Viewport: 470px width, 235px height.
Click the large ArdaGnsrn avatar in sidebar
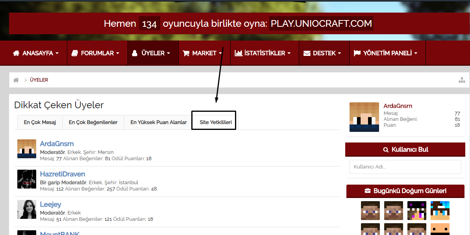pos(364,117)
